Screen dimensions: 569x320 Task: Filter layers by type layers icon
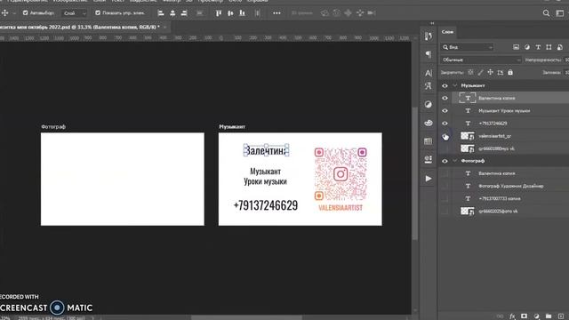pyautogui.click(x=538, y=47)
